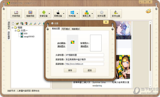
Task: Click the 安卓设备 Android robot button
Action: (44, 14)
